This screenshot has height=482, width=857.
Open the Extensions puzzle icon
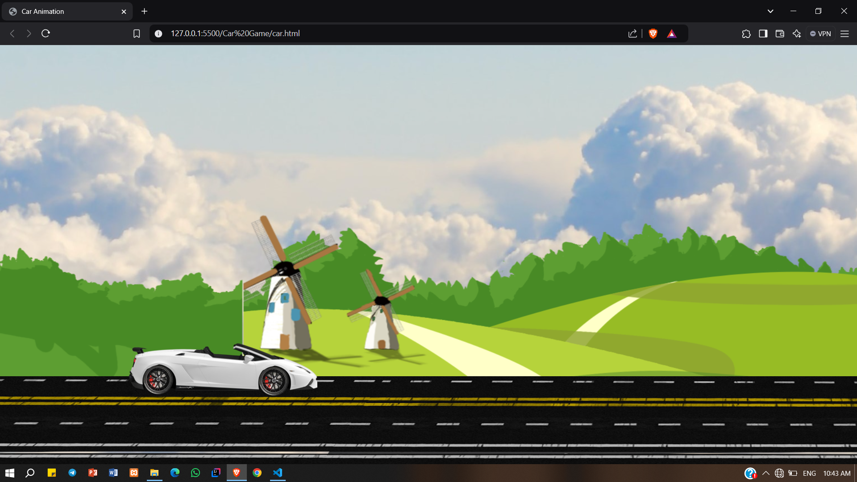746,33
